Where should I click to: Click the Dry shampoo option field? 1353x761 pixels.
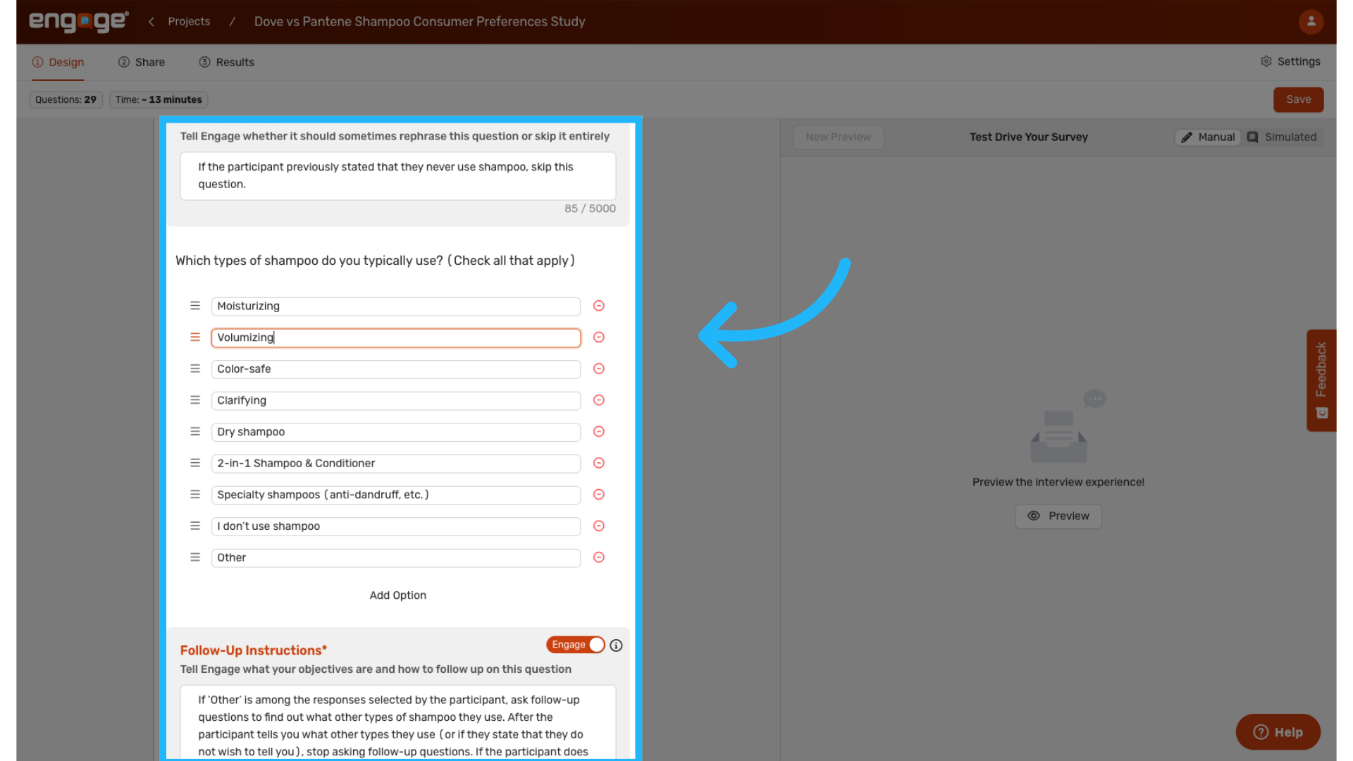click(x=396, y=432)
